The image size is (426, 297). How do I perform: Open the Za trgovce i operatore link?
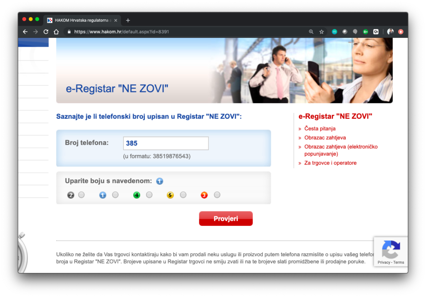pos(330,163)
